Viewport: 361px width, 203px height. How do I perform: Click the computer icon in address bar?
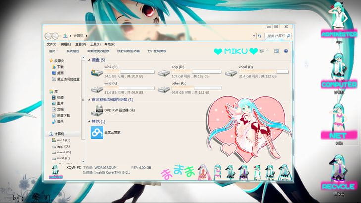pos(65,36)
